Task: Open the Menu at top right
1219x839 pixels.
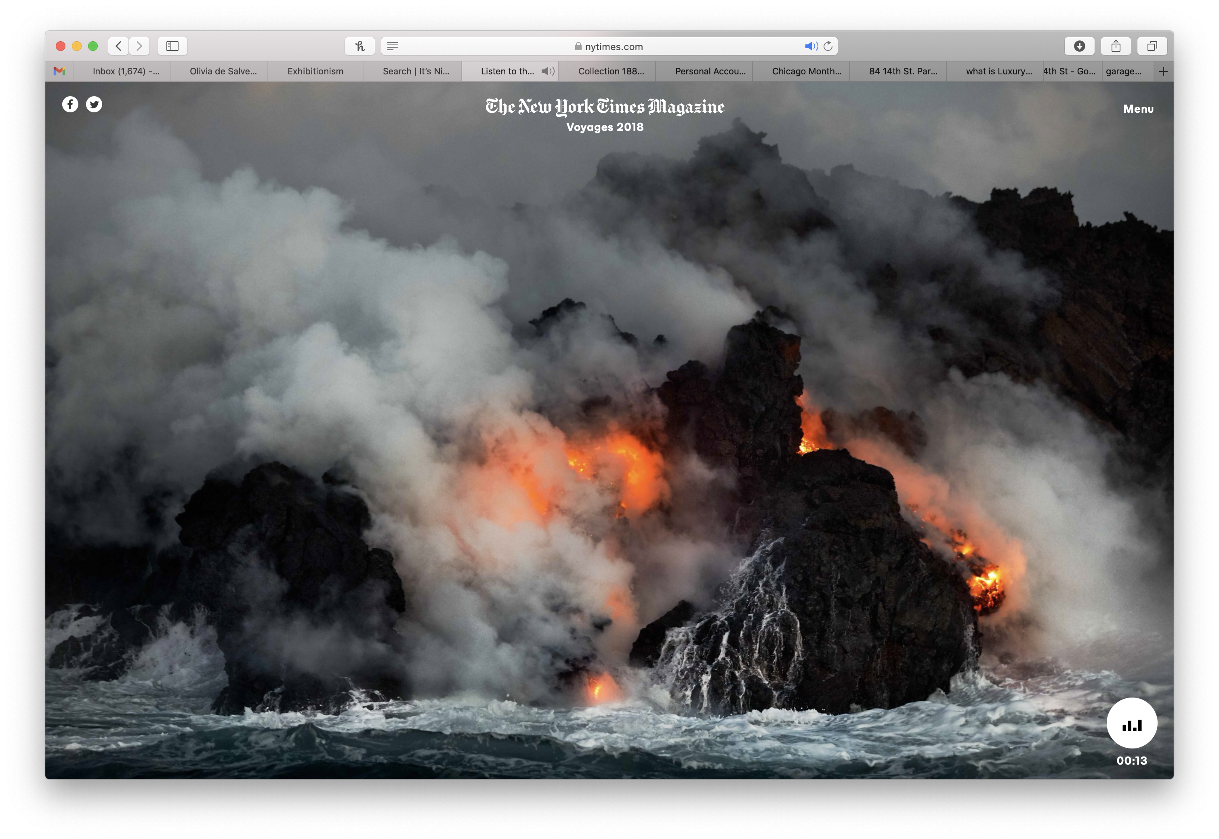Action: [1138, 109]
